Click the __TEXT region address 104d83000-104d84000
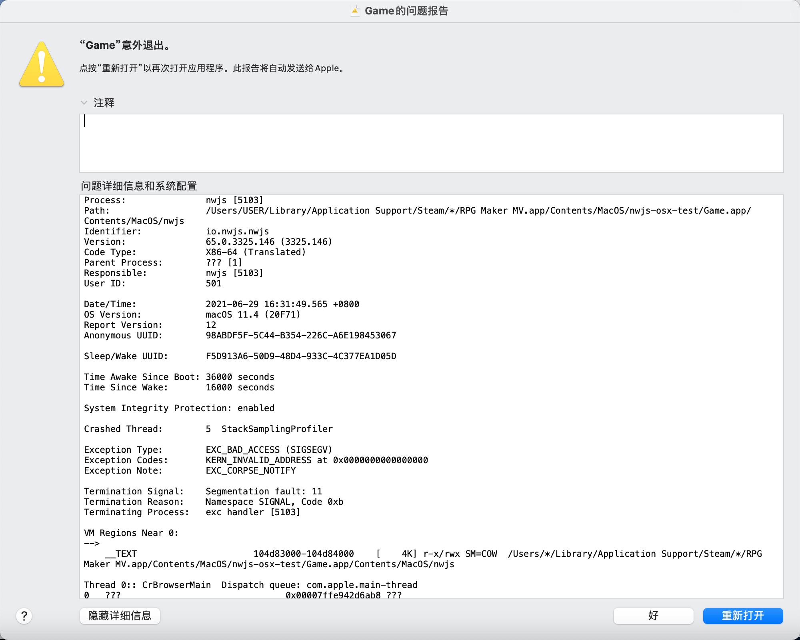The image size is (800, 640). pos(304,554)
